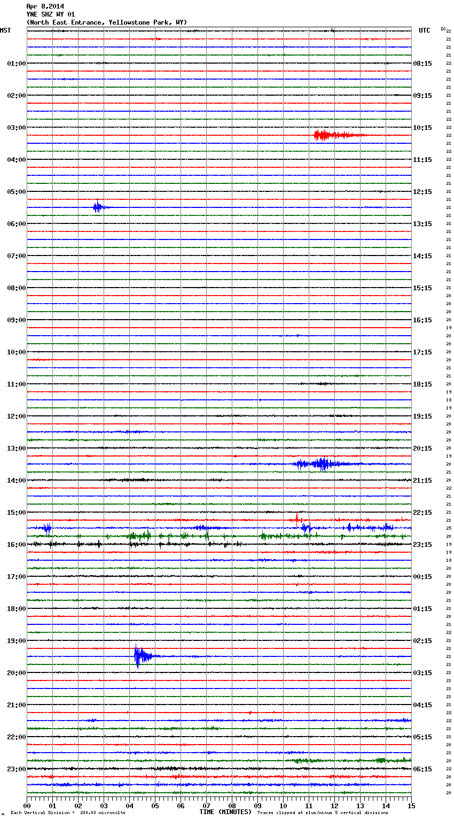454x820 pixels.
Task: Click minute 12 on the bottom axis
Action: (334, 806)
